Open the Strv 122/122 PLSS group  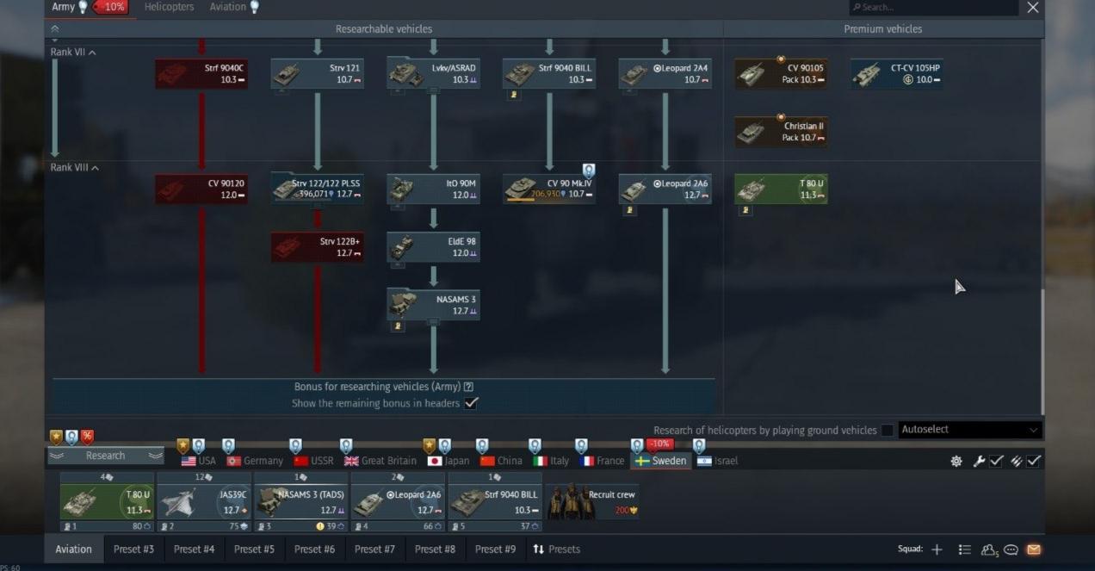click(x=317, y=189)
